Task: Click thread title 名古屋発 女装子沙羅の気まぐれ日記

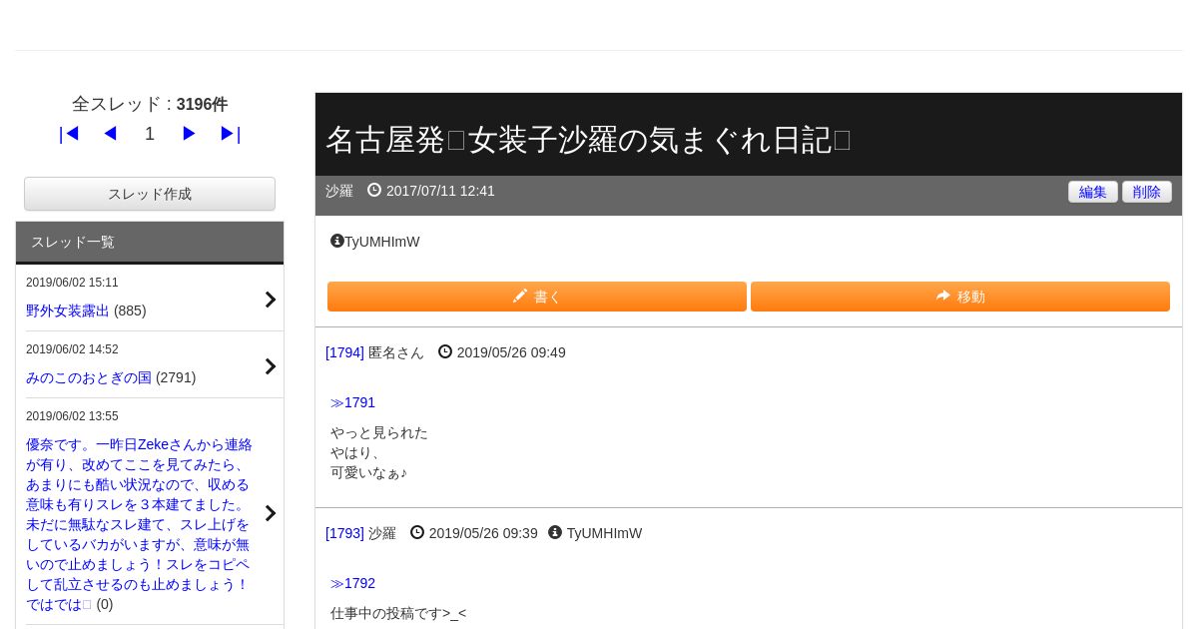Action: [588, 140]
